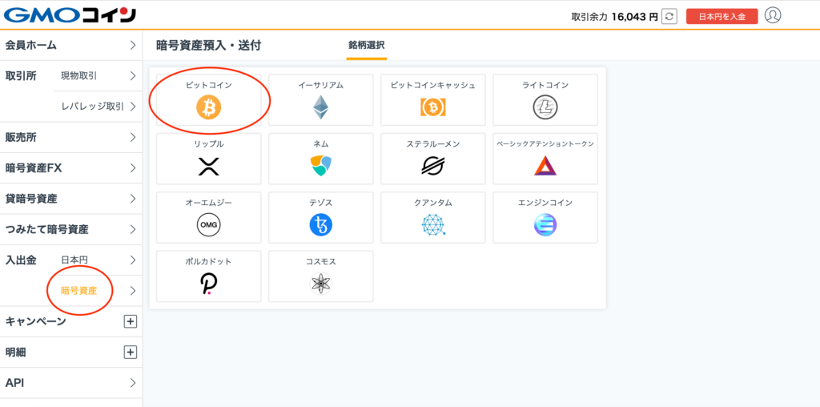
Task: Open the user account profile icon
Action: [x=773, y=15]
